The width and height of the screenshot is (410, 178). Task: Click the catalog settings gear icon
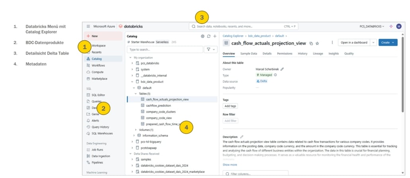point(203,36)
